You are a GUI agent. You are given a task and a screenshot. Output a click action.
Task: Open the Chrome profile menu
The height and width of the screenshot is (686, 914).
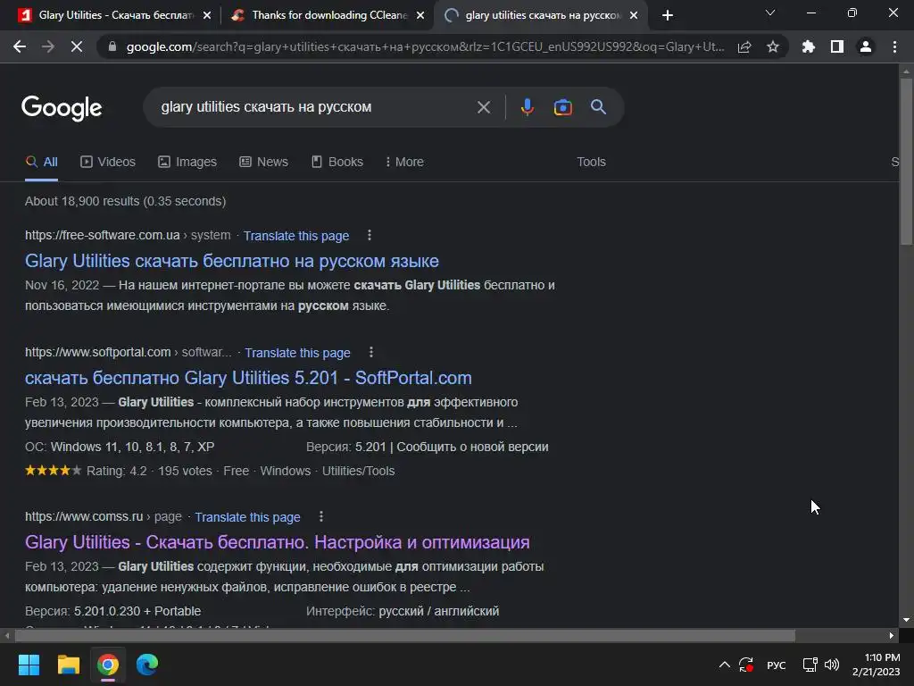[x=866, y=46]
